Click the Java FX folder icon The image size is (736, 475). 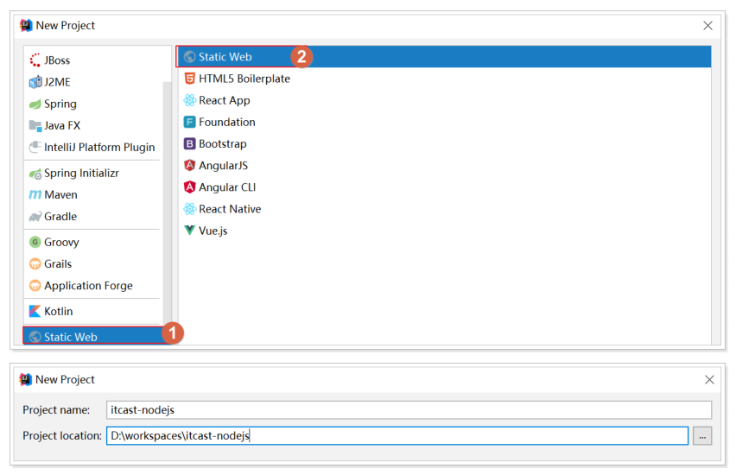[x=35, y=125]
